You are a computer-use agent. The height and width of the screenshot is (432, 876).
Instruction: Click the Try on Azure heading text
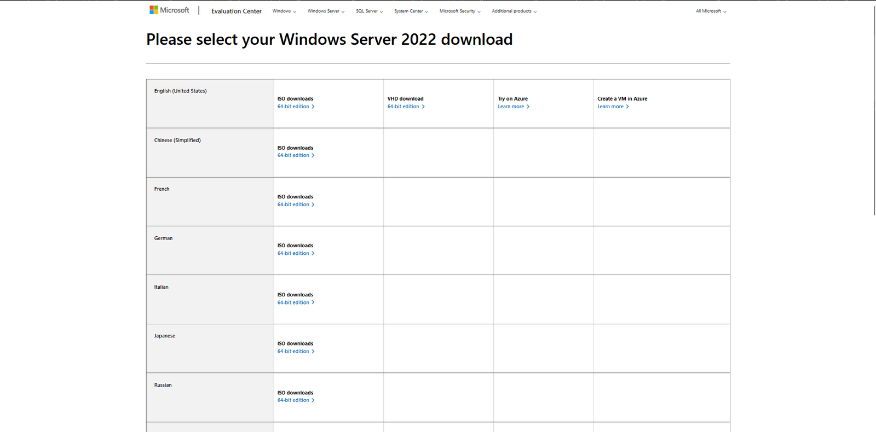(512, 99)
